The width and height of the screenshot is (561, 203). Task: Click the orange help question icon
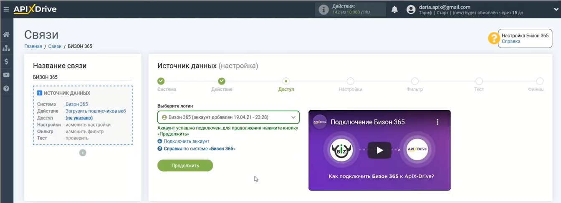(494, 38)
